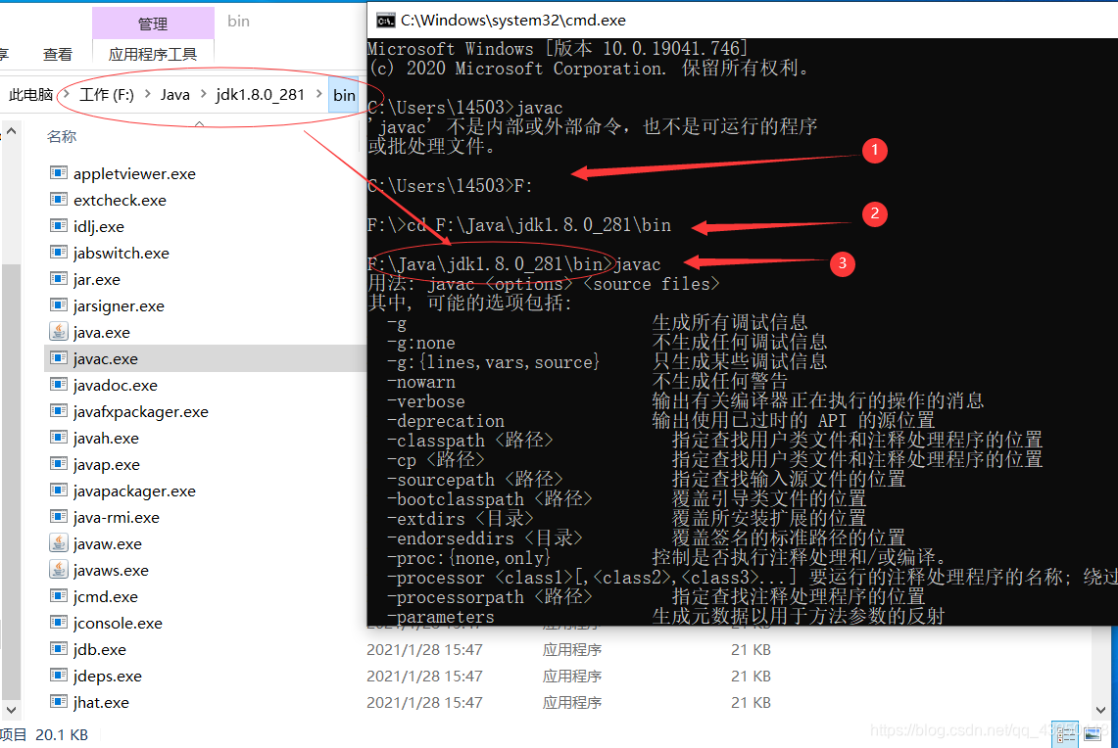Select the jconsole.exe icon
The image size is (1118, 748).
point(59,623)
